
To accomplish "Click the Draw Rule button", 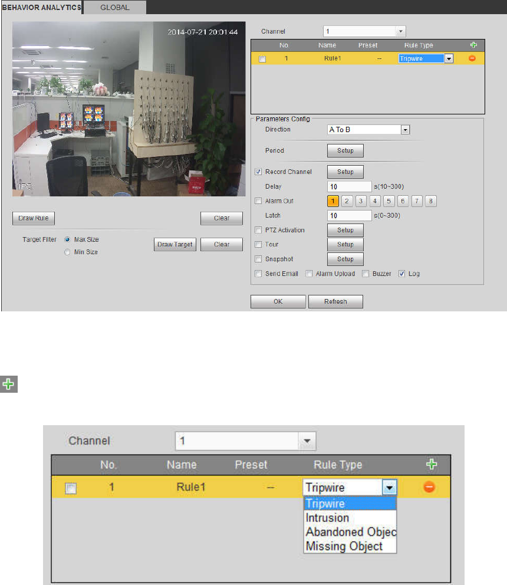I will point(34,218).
